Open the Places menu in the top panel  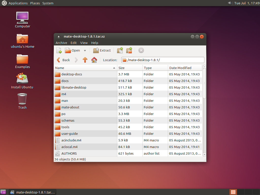tap(35, 3)
